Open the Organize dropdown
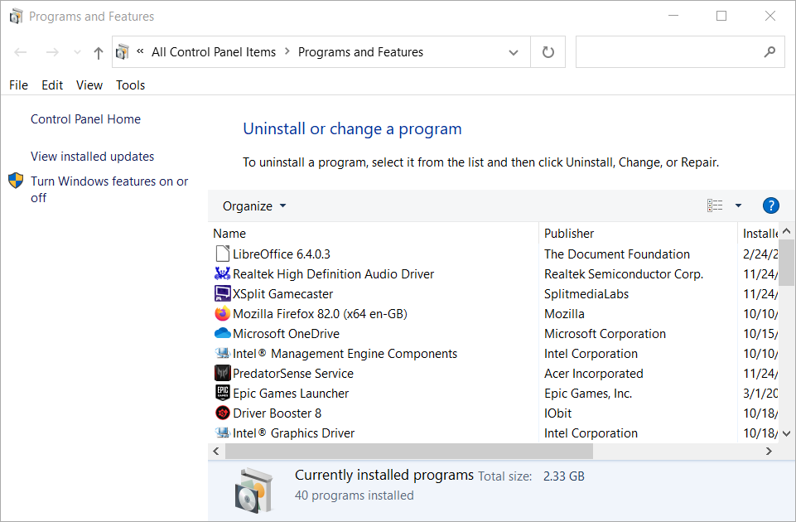 point(254,206)
